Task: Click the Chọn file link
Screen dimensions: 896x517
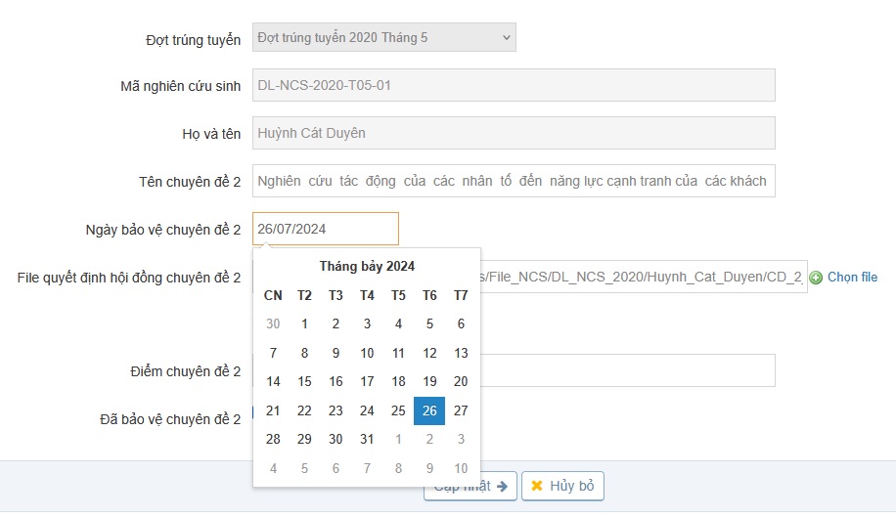Action: click(852, 278)
